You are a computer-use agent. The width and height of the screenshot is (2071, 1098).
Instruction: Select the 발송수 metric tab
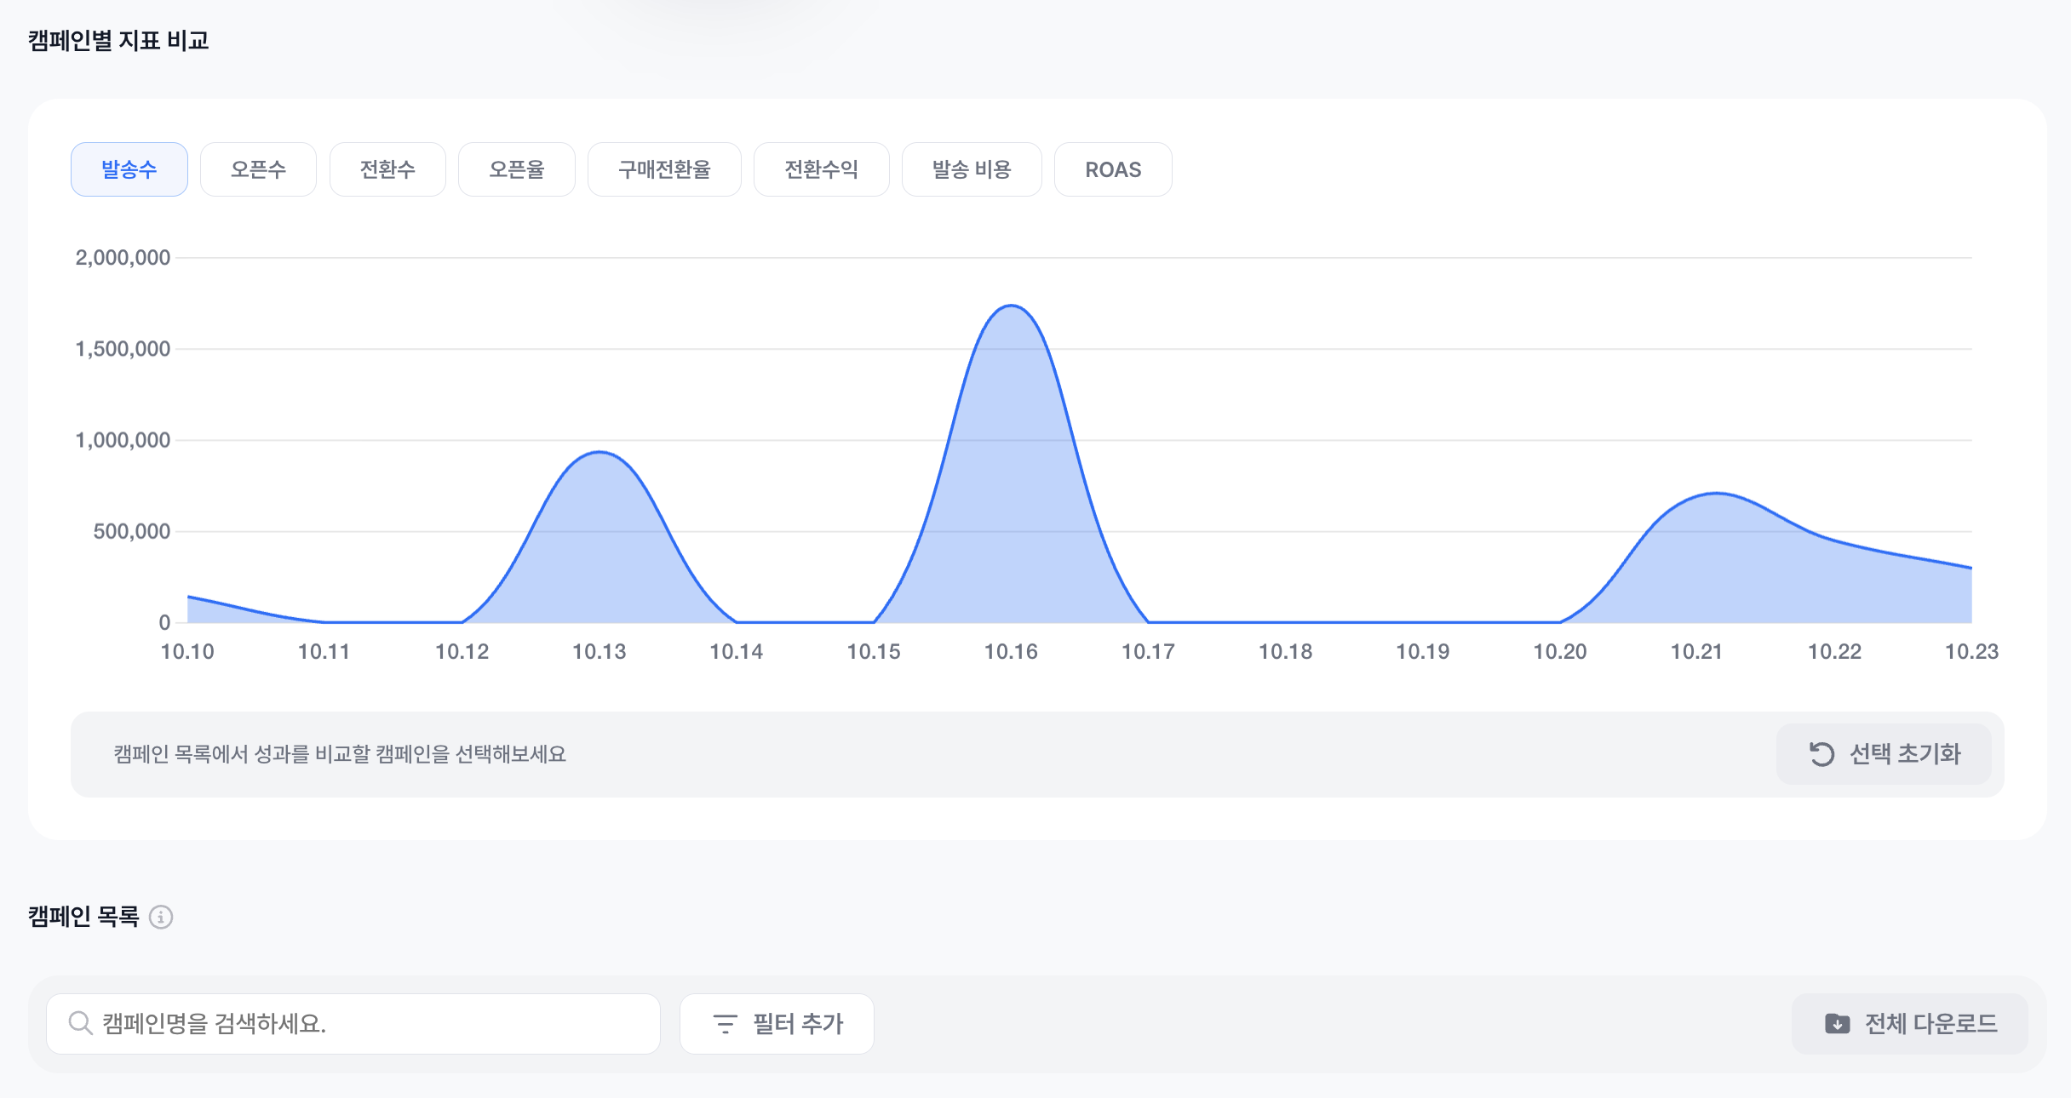pyautogui.click(x=129, y=169)
